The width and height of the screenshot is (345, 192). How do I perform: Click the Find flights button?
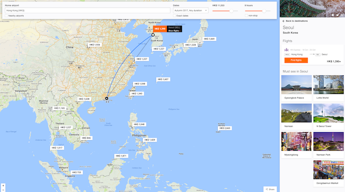296,60
